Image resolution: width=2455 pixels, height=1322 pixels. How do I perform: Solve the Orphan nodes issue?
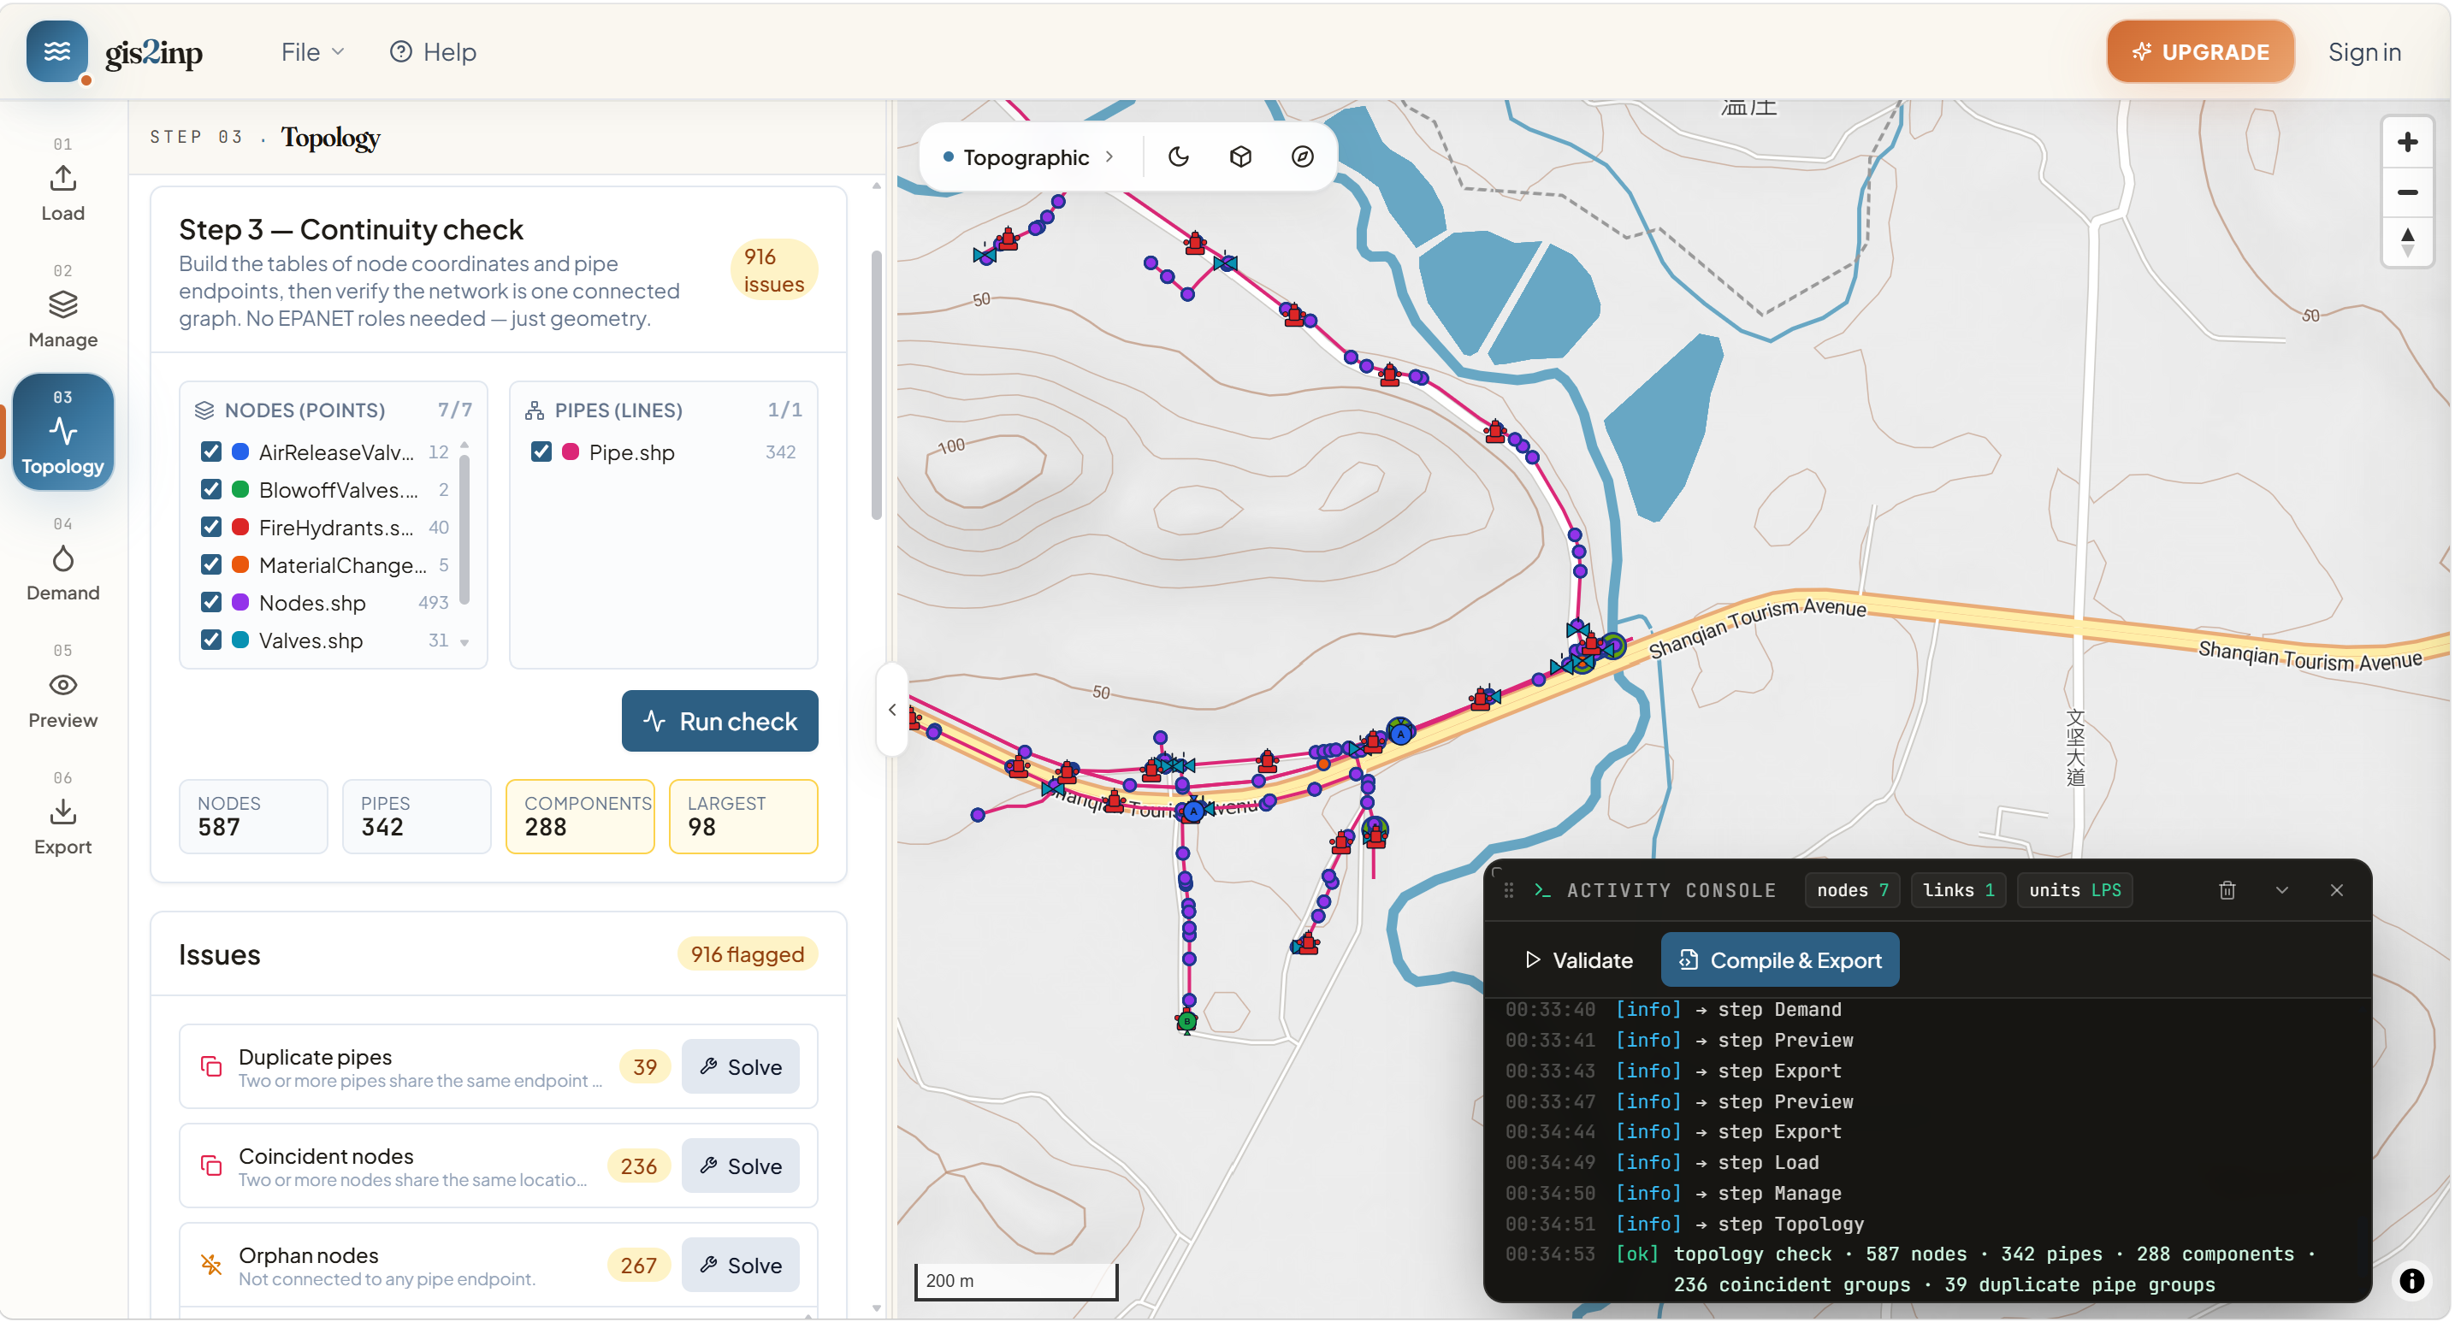pos(741,1265)
